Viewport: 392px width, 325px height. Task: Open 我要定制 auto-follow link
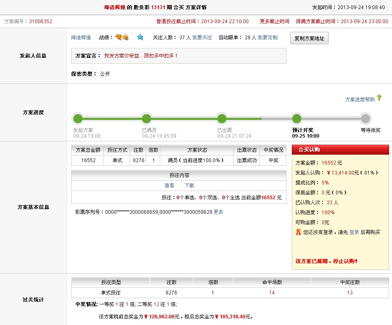point(267,38)
